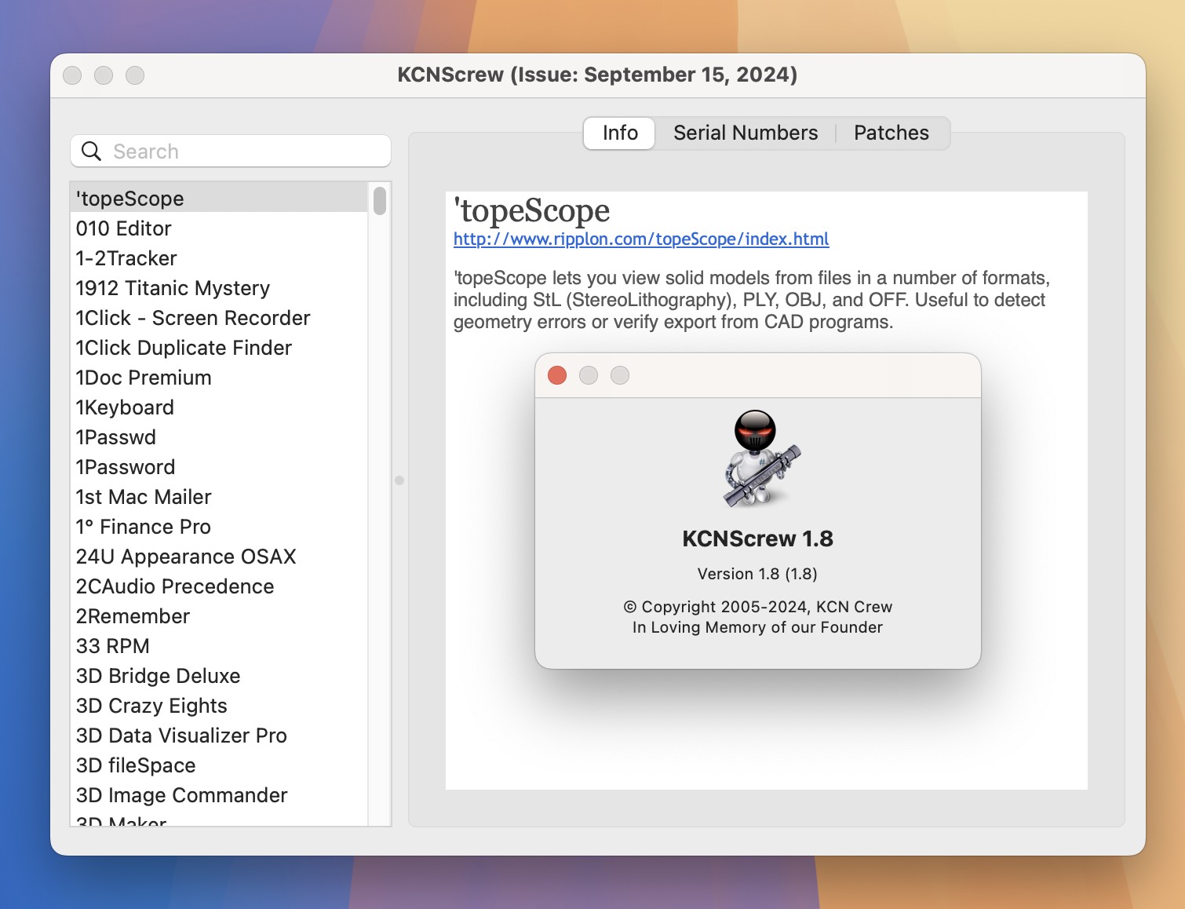This screenshot has width=1185, height=909.
Task: Click the topeScope description paragraph
Action: tap(751, 300)
